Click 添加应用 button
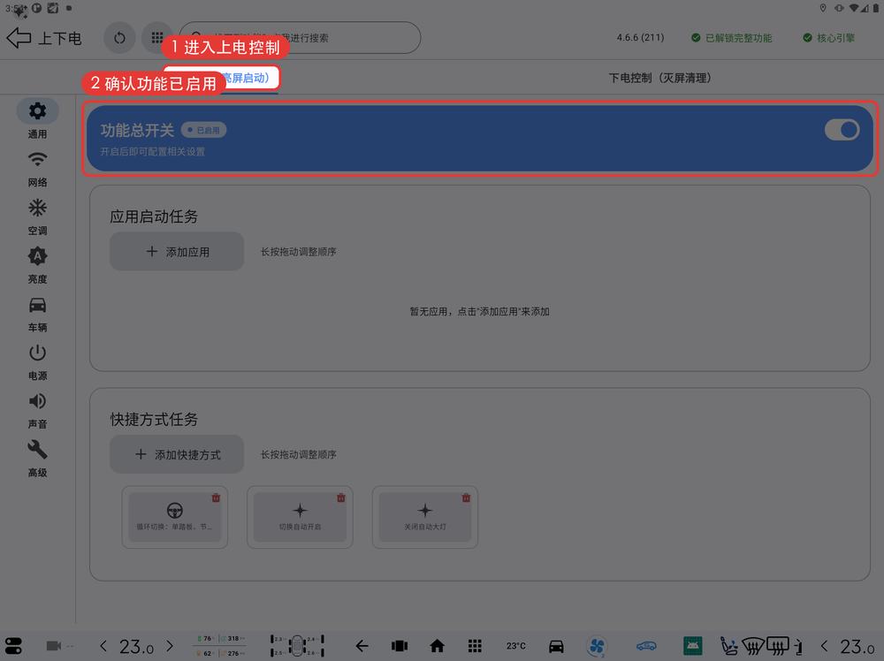884x661 pixels. pos(177,251)
